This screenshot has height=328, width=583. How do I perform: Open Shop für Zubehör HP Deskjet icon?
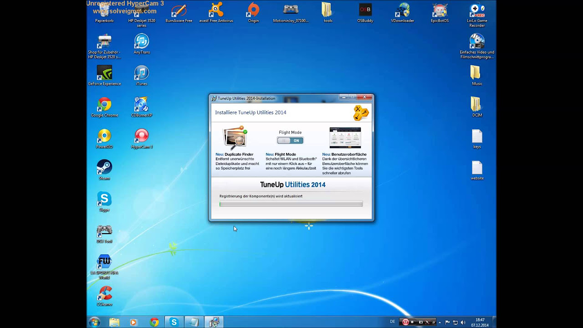pyautogui.click(x=104, y=46)
